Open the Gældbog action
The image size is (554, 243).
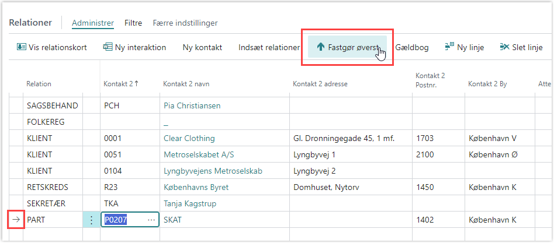click(x=412, y=47)
